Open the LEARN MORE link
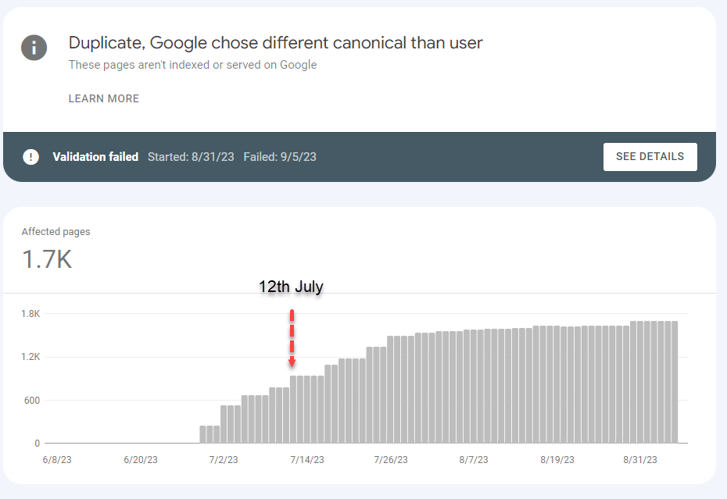727x499 pixels. point(104,98)
